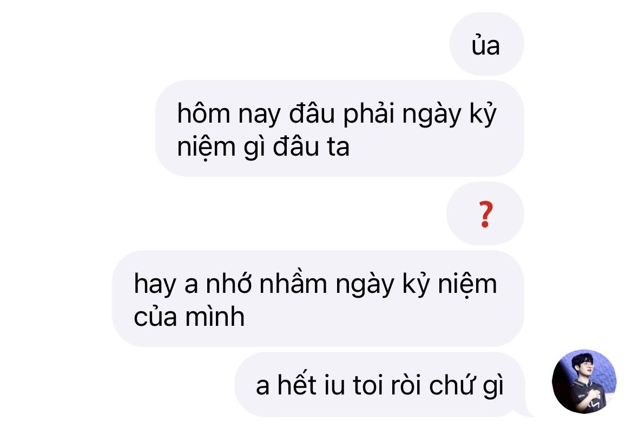Click the word "toi" in last message

click(x=368, y=385)
